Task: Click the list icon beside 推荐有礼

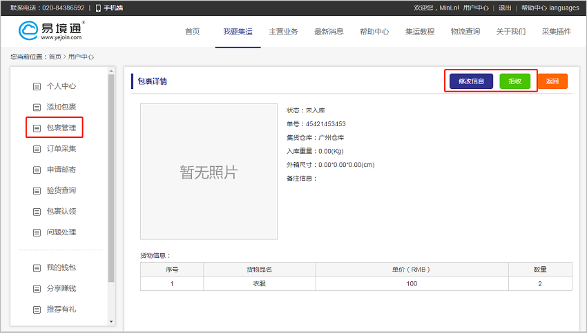Action: pos(37,310)
